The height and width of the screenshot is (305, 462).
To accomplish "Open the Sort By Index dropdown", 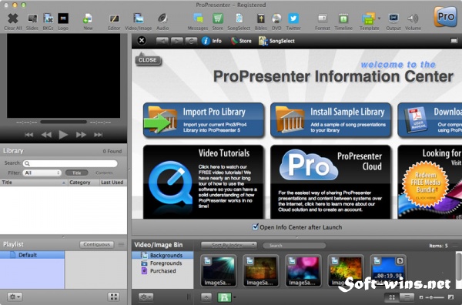I will coord(229,245).
